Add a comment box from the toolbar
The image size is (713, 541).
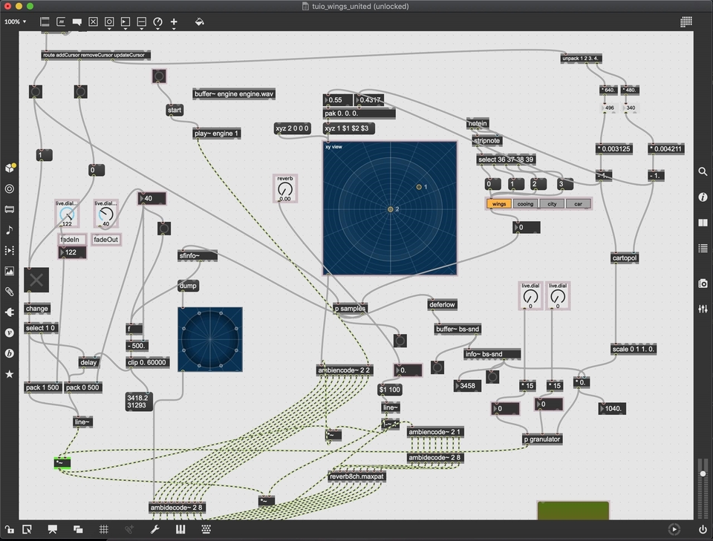coord(76,22)
